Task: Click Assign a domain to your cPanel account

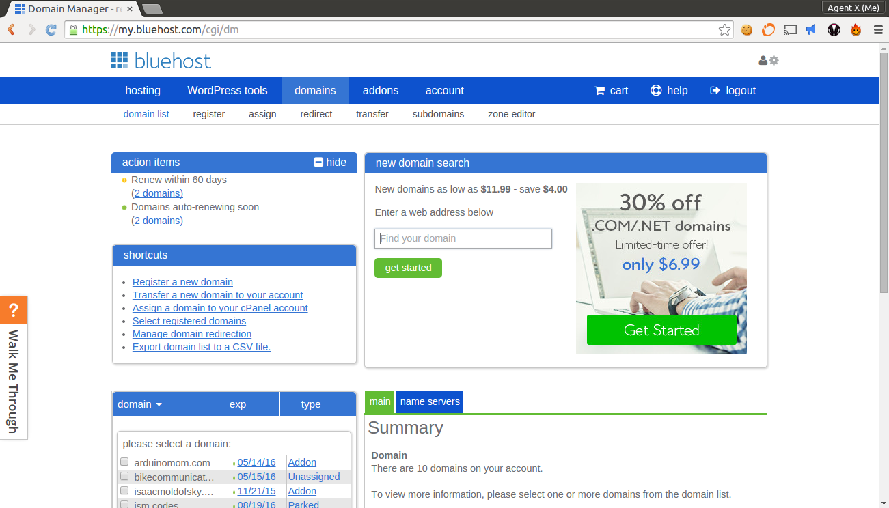Action: tap(220, 308)
